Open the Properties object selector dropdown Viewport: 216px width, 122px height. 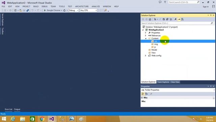pos(214,90)
